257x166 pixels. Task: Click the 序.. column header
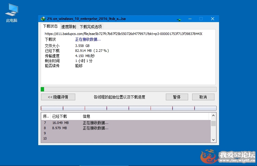click(x=46, y=116)
